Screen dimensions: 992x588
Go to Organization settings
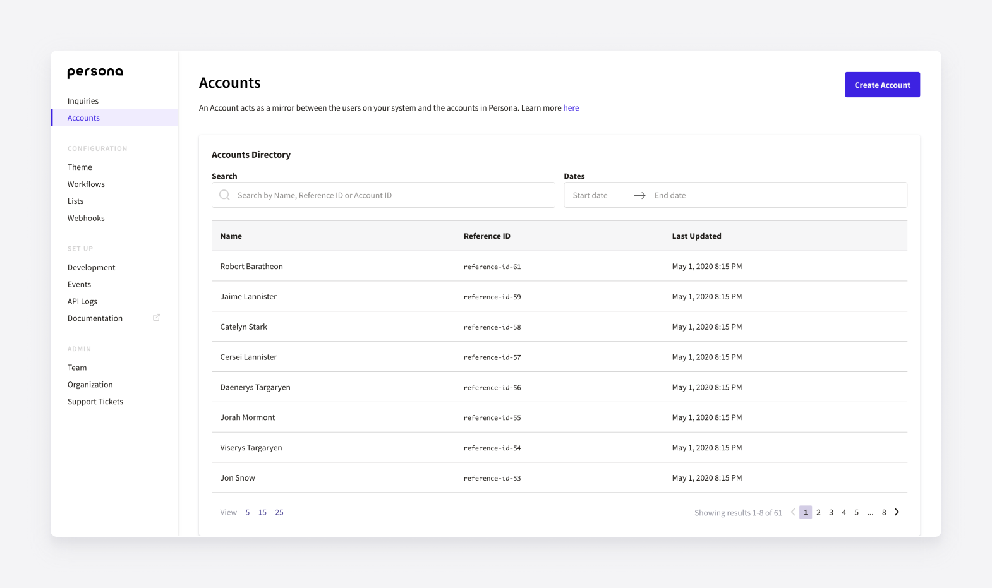pyautogui.click(x=90, y=385)
